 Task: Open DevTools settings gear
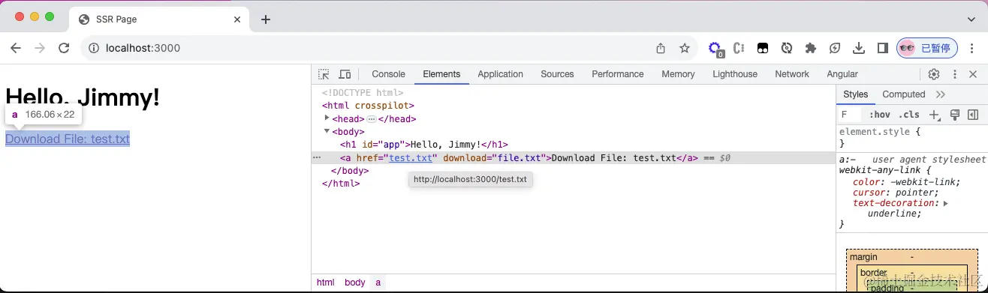coord(934,74)
